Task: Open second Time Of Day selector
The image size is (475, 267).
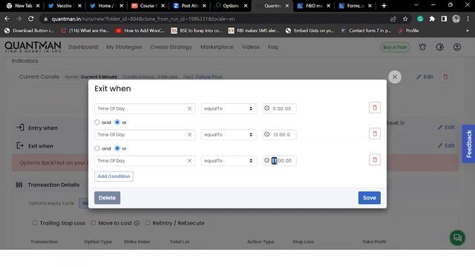Action: 145,135
